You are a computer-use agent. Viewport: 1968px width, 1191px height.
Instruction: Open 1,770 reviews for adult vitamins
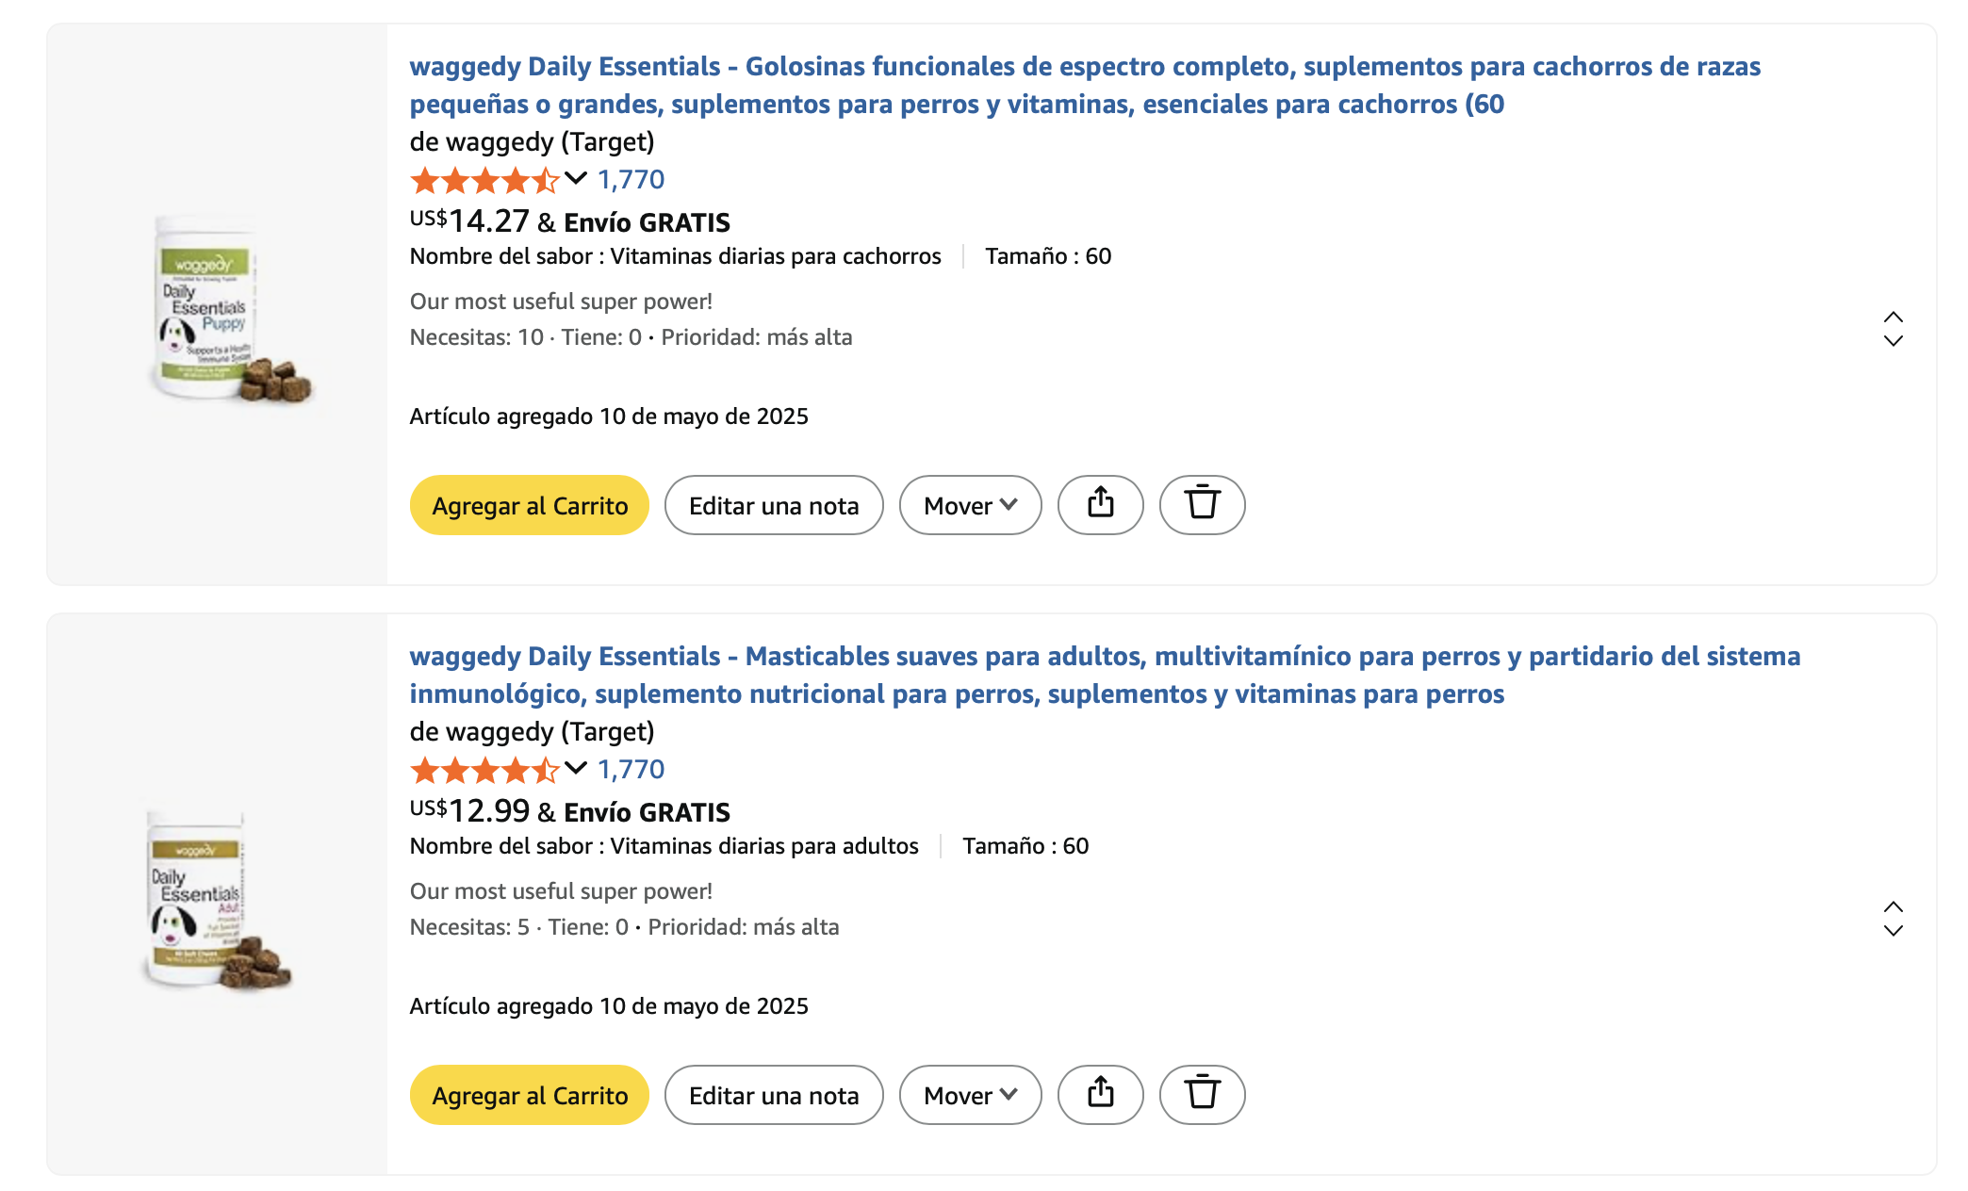tap(631, 770)
